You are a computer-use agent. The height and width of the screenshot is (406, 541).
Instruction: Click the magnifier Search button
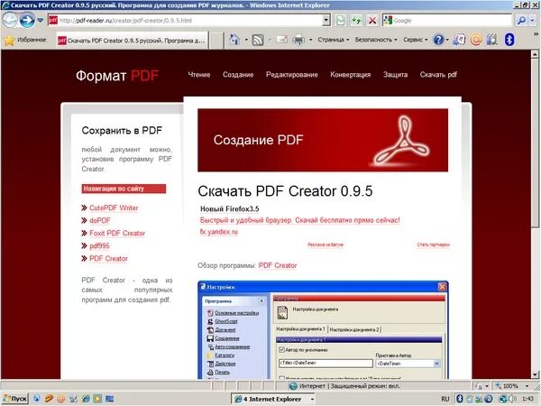coord(521,21)
